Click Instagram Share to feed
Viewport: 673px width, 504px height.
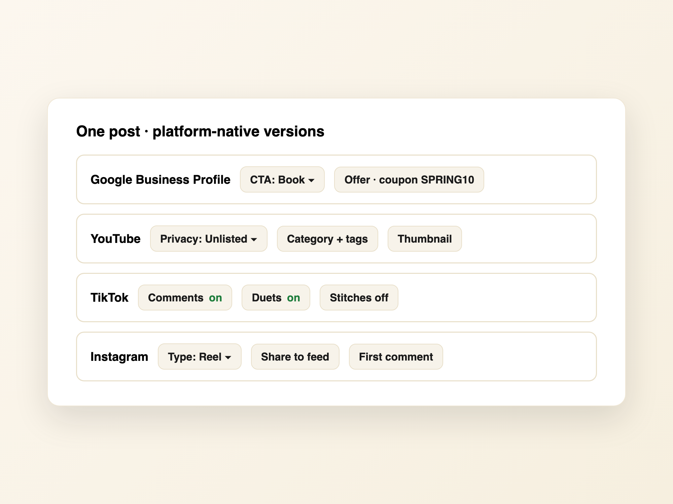click(x=295, y=356)
